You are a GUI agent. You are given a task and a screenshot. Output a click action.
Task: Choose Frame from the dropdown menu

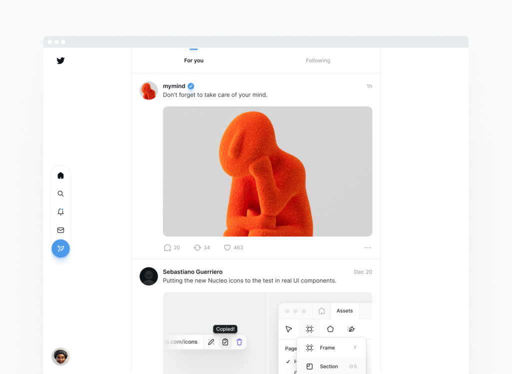(331, 348)
